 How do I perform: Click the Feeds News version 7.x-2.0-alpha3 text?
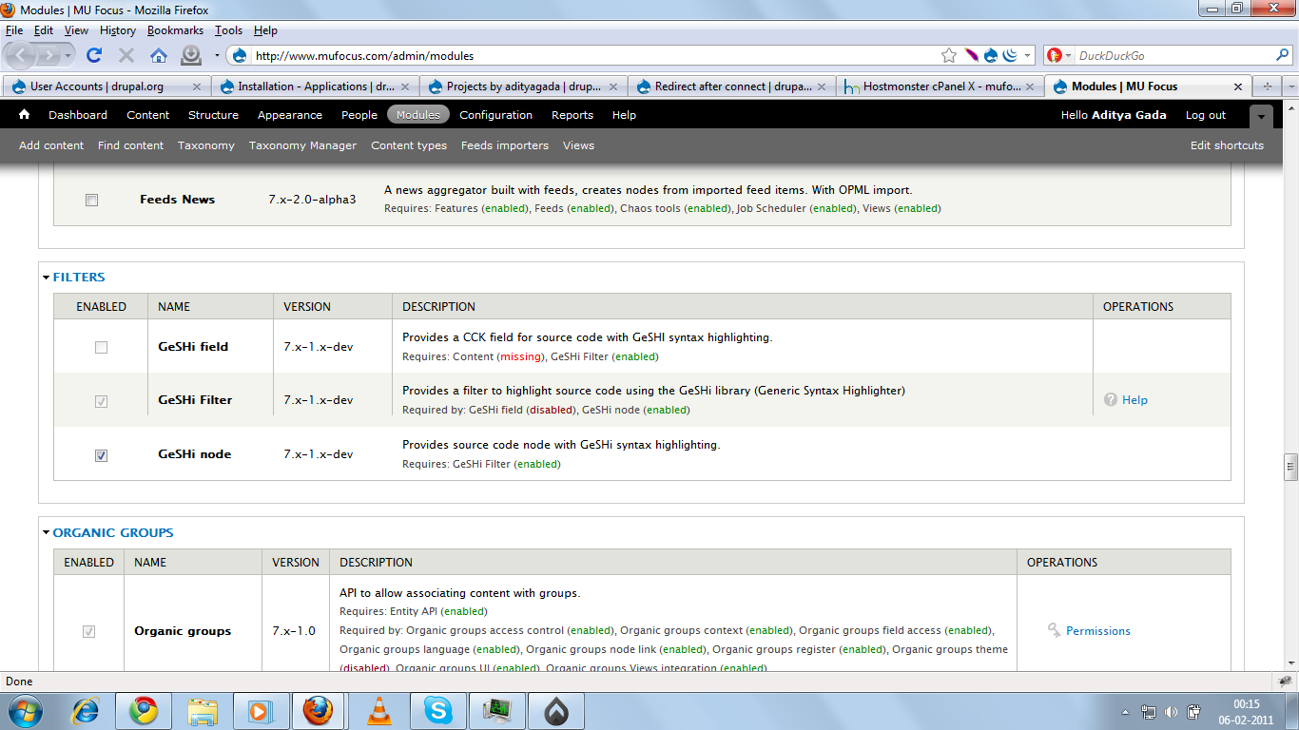click(x=312, y=200)
